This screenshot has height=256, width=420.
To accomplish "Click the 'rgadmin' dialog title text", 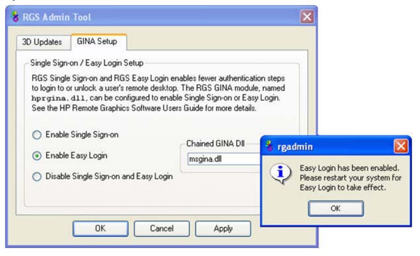I will [295, 147].
